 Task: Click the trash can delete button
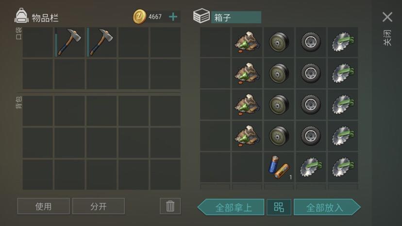pos(170,206)
